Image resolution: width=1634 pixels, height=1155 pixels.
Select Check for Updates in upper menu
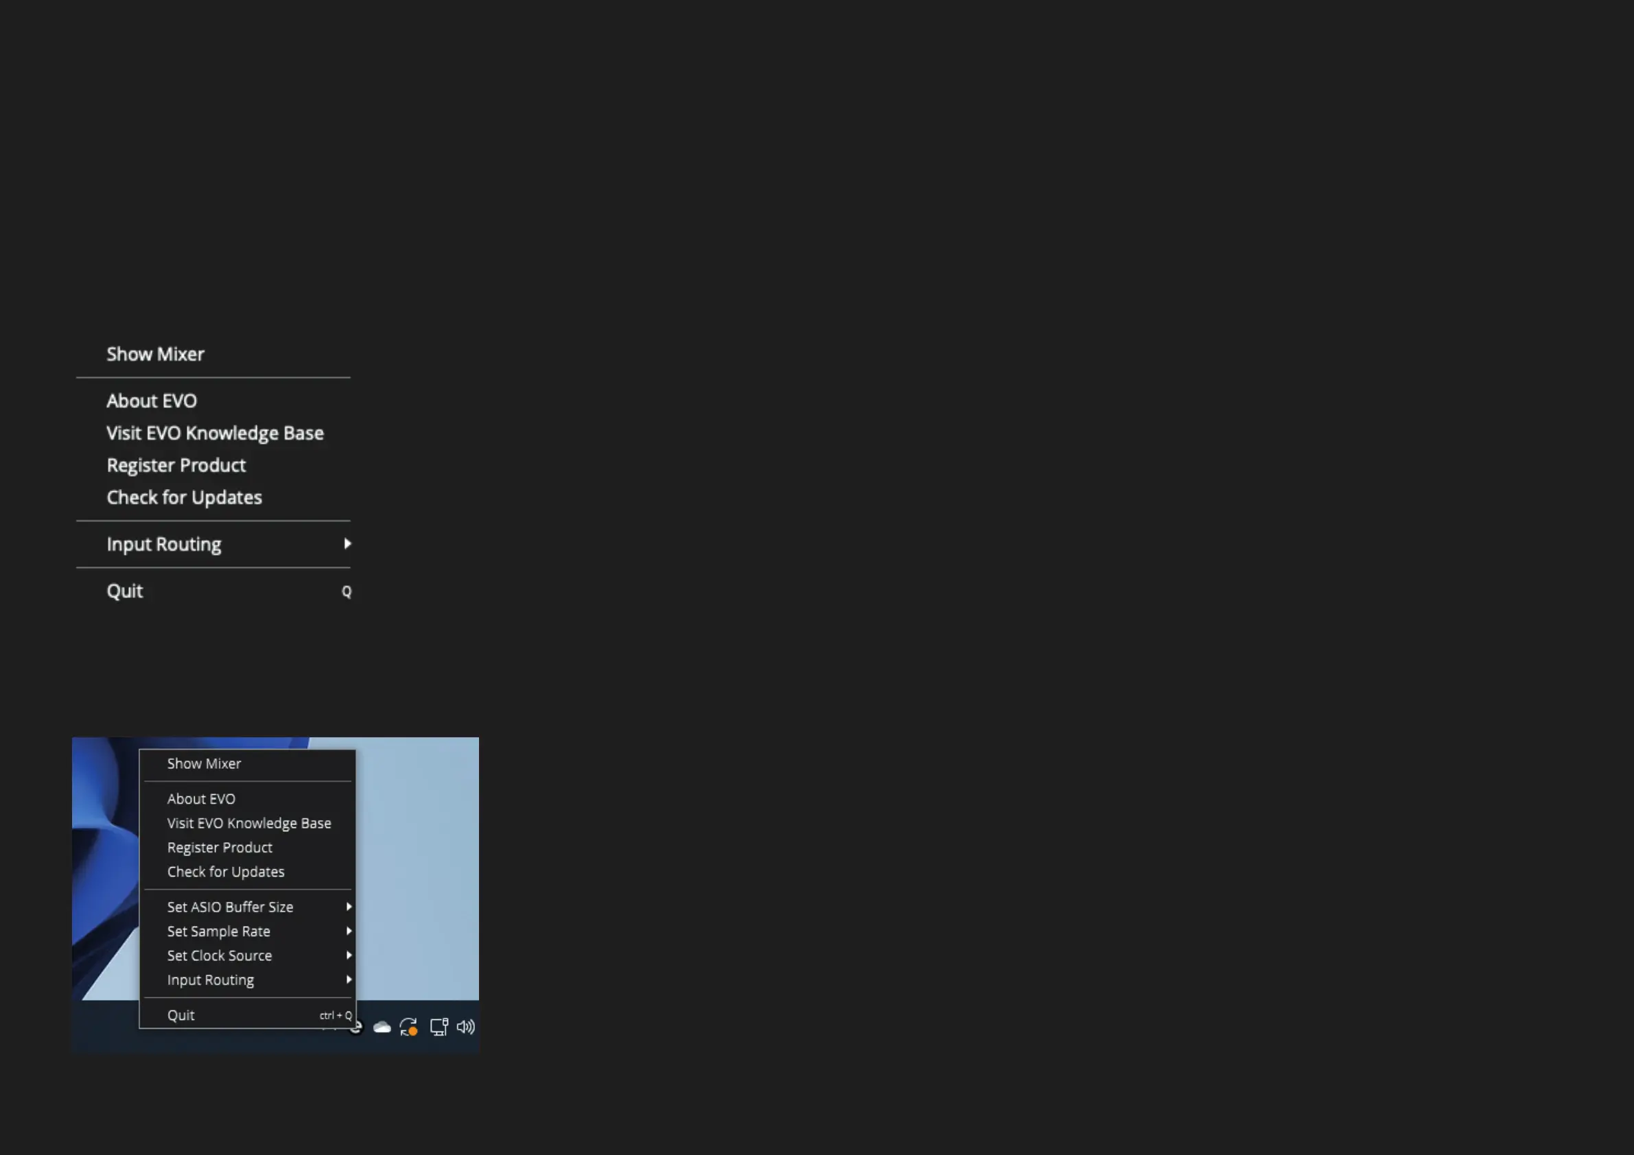pos(185,497)
